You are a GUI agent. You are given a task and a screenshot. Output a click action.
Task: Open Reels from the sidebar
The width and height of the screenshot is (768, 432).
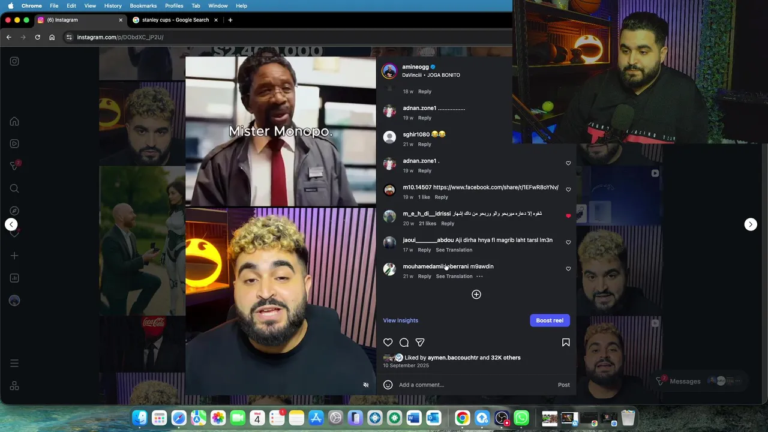pyautogui.click(x=14, y=143)
